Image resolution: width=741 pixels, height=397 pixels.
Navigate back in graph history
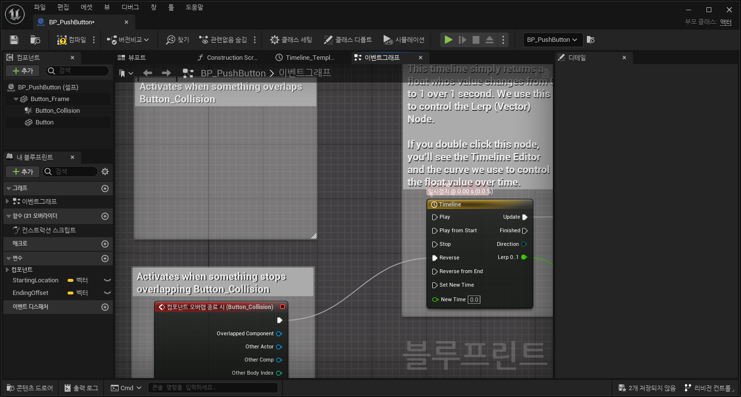coord(148,73)
